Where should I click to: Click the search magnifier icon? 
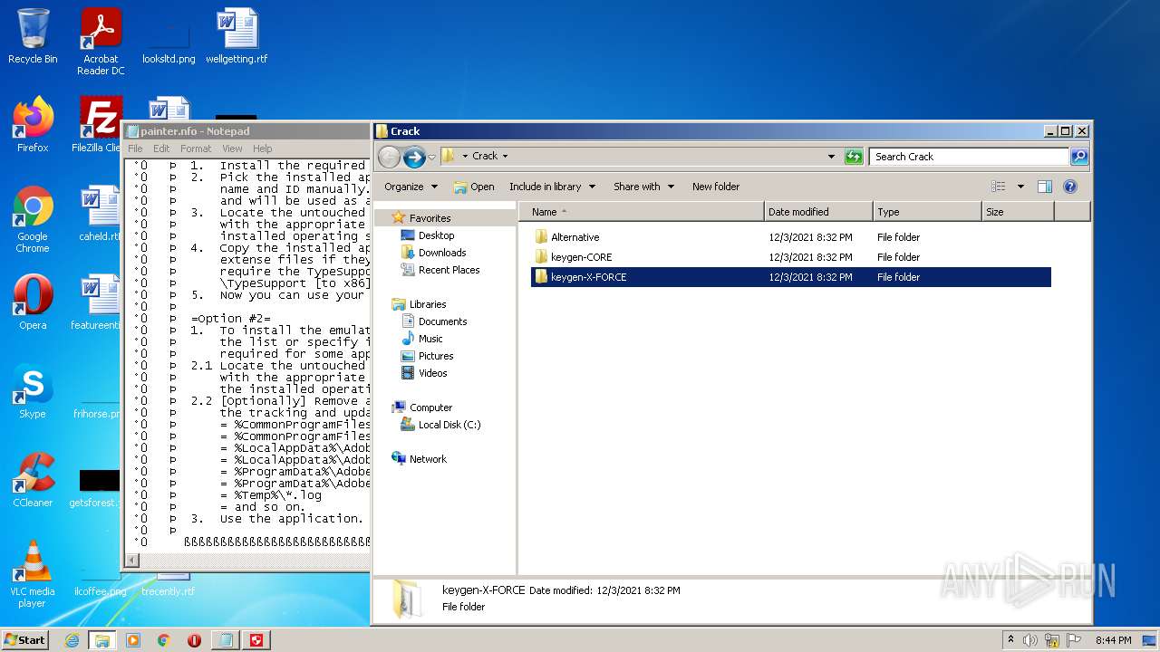pyautogui.click(x=1078, y=157)
